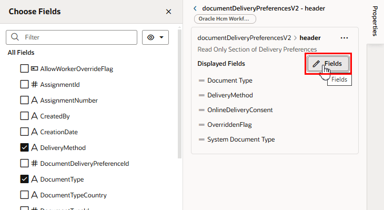Click the Filter search magnifier icon
Image resolution: width=384 pixels, height=210 pixels.
tap(15, 37)
